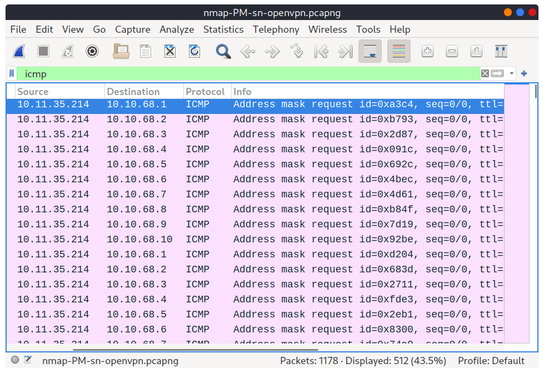
Task: Sort by the Destination column header
Action: pos(144,92)
